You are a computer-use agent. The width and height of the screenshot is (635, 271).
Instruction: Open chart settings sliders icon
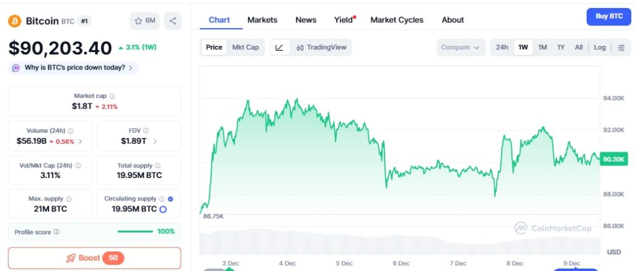point(621,47)
